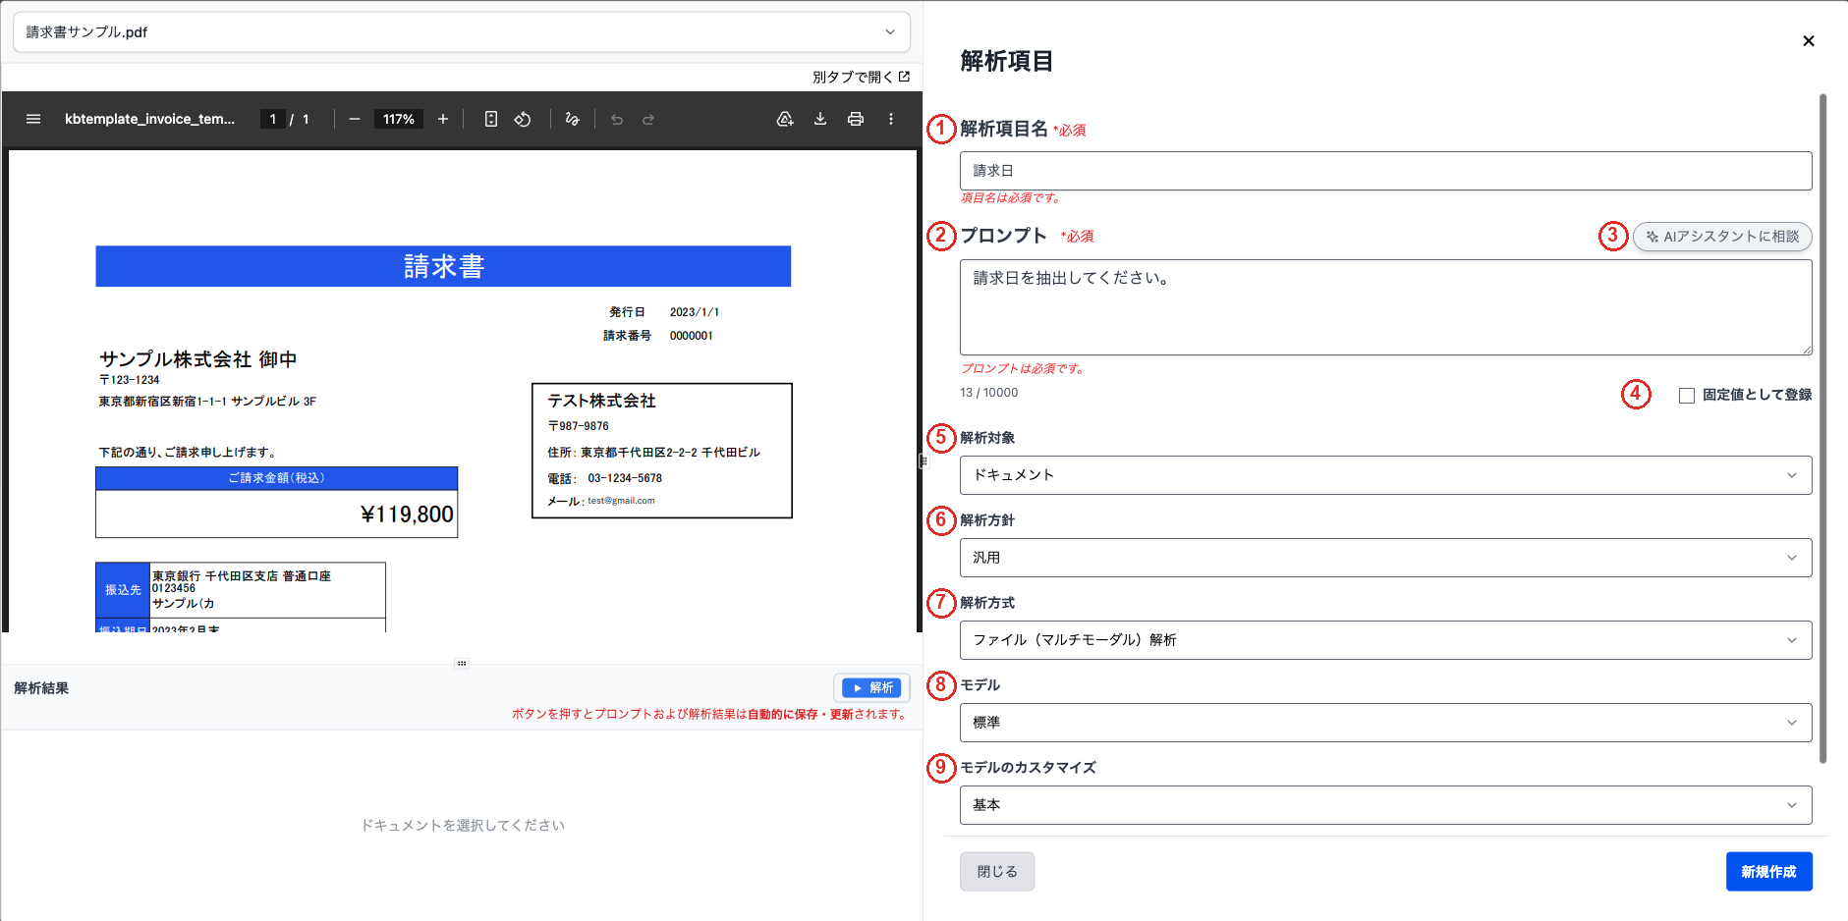Click the redo arrow in PDF toolbar
This screenshot has height=921, width=1848.
(648, 119)
